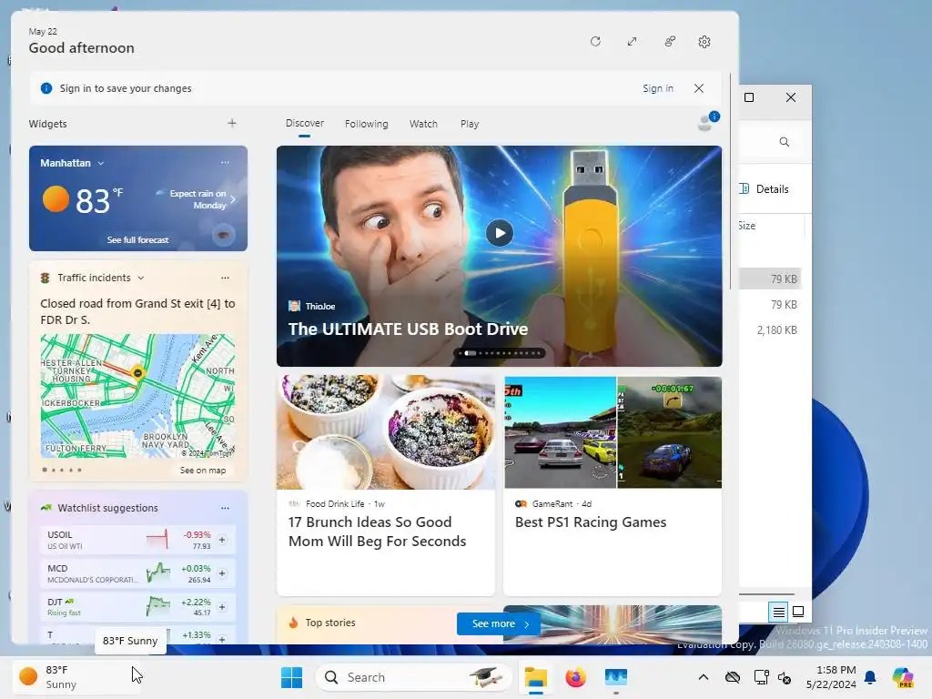Viewport: 932px width, 699px height.
Task: Open USOIL US Oil WTI row
Action: click(x=138, y=540)
